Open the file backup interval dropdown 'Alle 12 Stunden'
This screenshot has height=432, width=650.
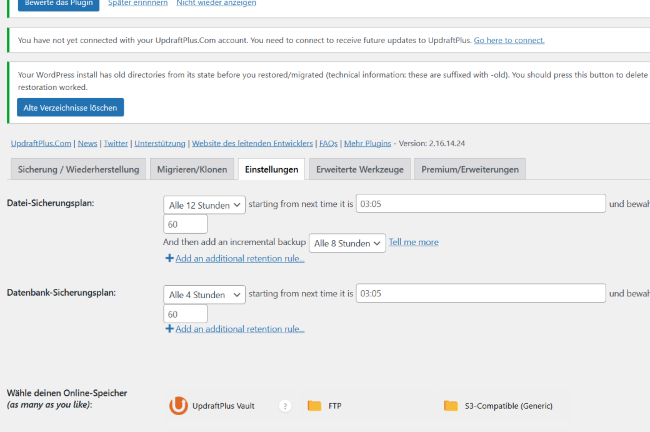(204, 205)
